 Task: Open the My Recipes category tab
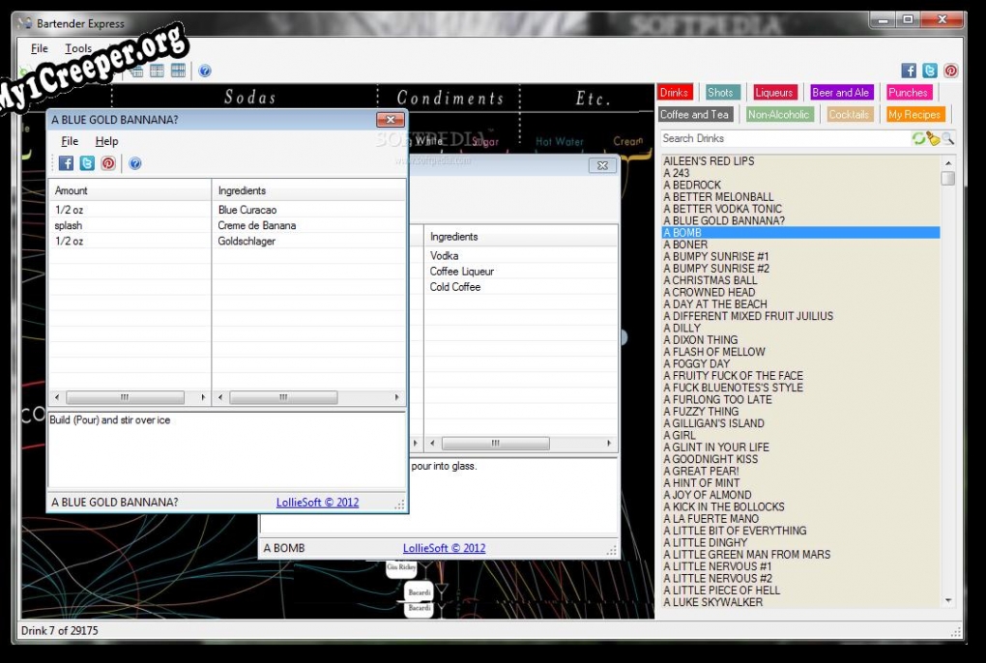(914, 115)
